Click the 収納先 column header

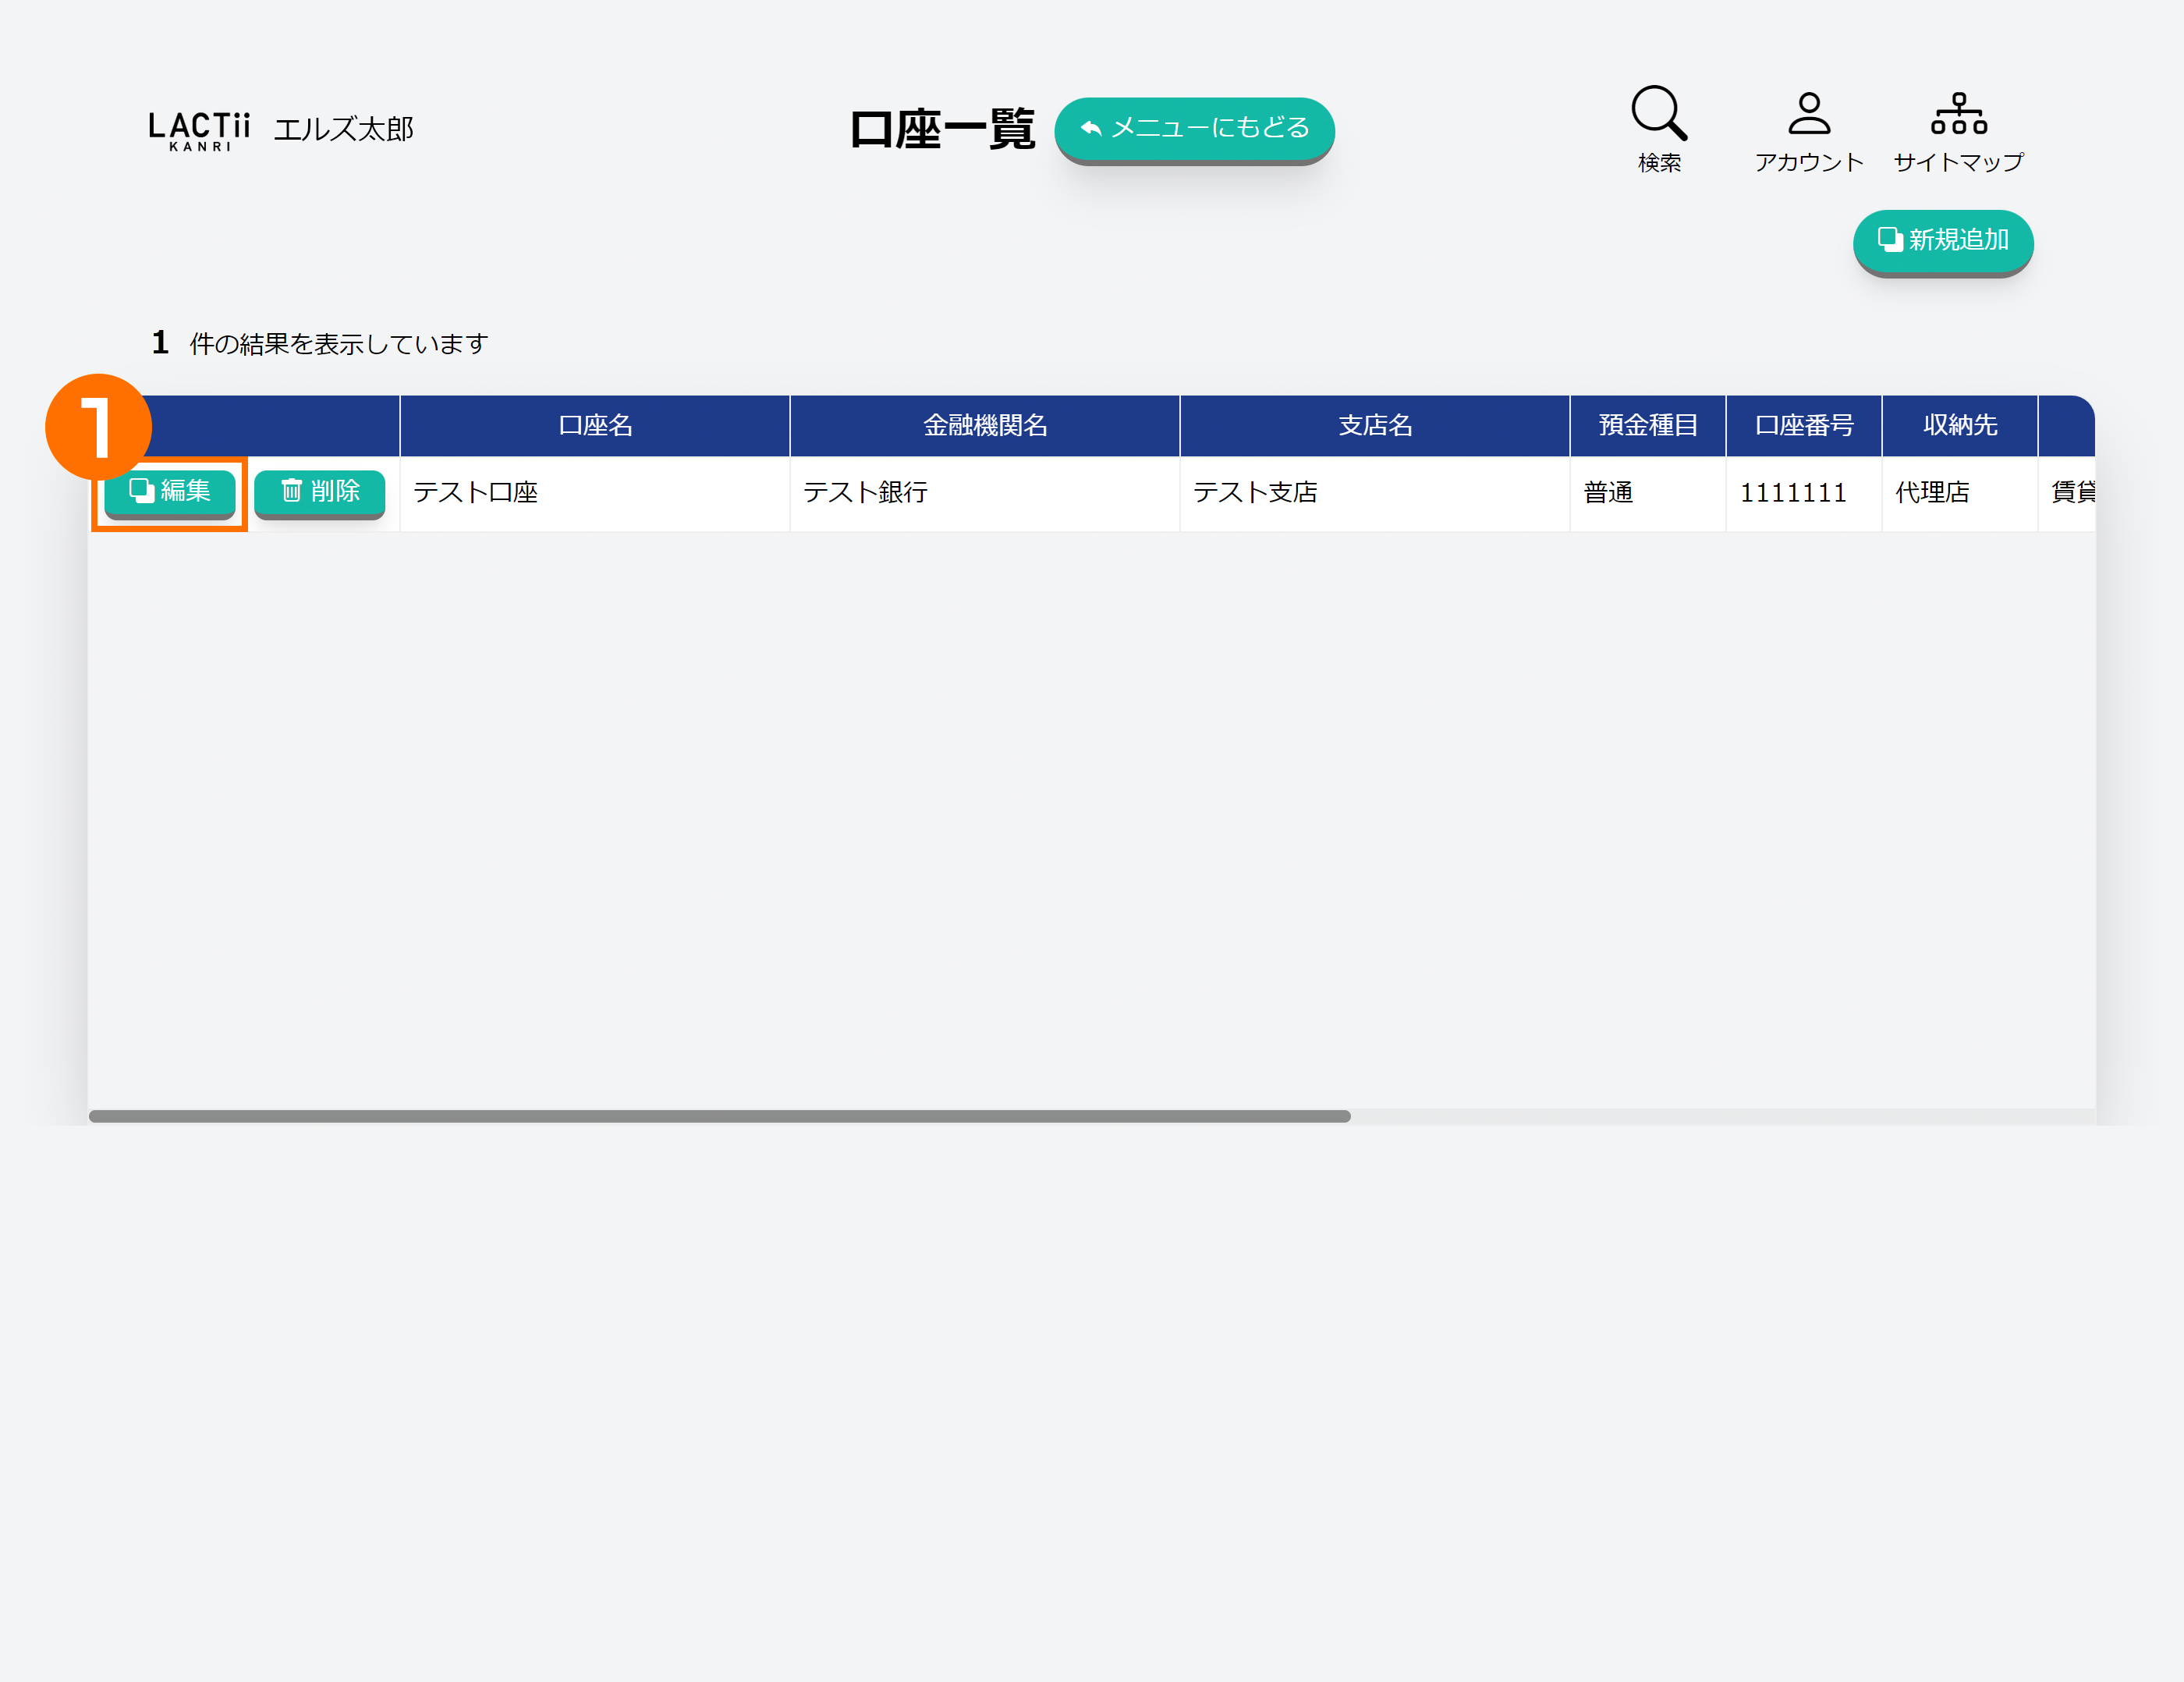(x=1959, y=426)
